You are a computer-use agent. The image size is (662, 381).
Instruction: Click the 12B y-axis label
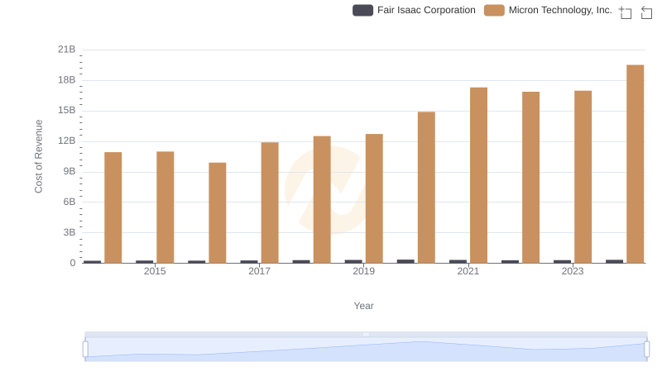click(x=67, y=140)
